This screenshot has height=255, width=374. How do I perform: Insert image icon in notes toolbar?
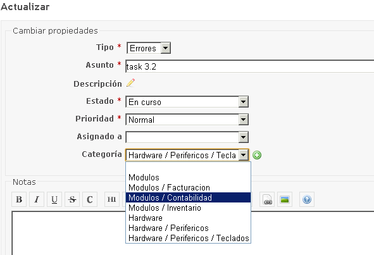pyautogui.click(x=285, y=199)
